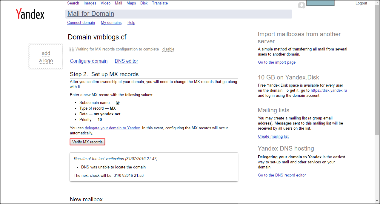Open Translate in the top navigation
Screen dimensions: 380x204
[160, 3]
